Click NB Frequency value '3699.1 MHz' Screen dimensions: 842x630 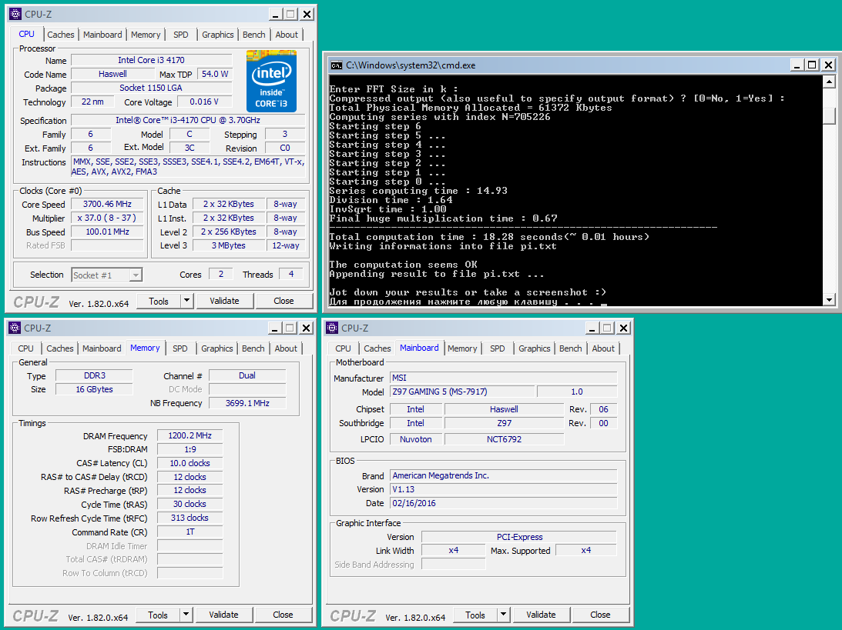(x=247, y=402)
